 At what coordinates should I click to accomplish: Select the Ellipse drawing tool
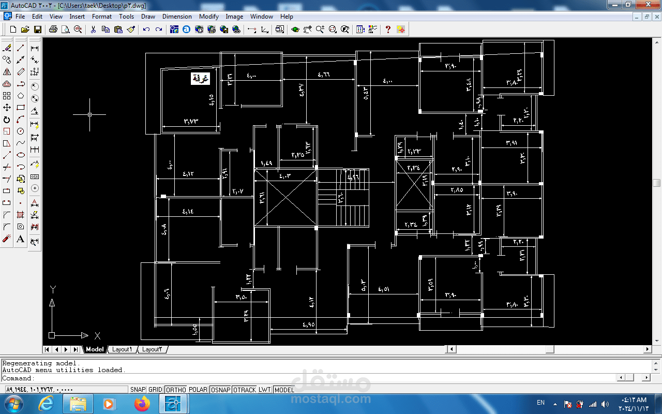coord(21,155)
